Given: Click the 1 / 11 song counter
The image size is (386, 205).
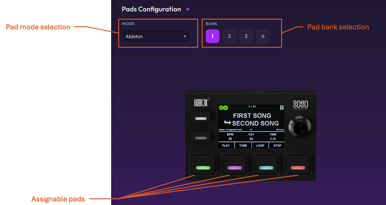Looking at the screenshot, I should pos(252,107).
